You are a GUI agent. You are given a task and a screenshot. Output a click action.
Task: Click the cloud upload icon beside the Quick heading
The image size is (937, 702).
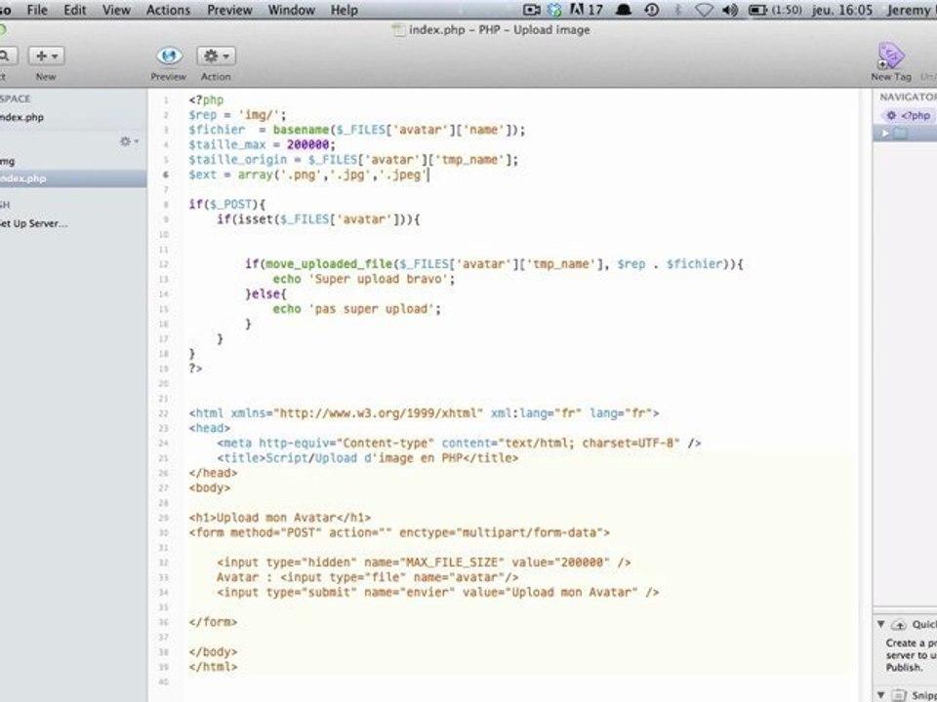click(899, 624)
